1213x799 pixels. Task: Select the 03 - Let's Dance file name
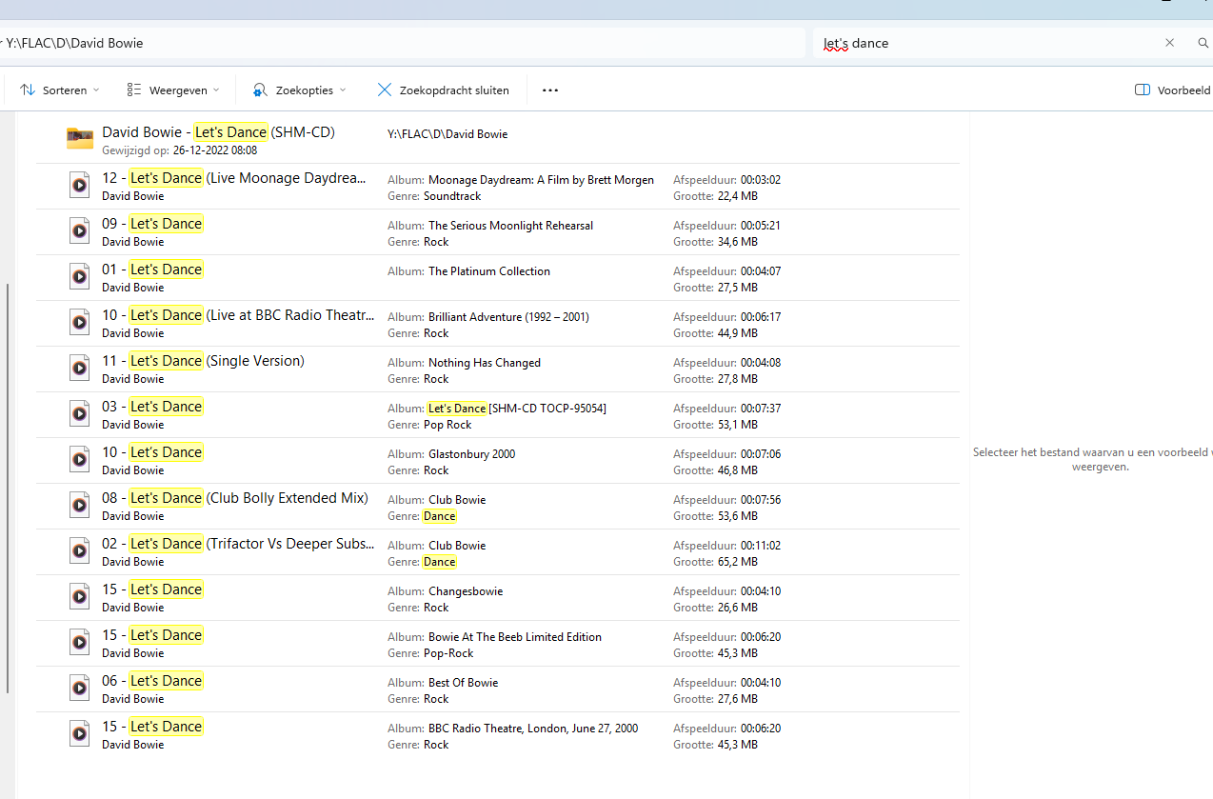(152, 407)
